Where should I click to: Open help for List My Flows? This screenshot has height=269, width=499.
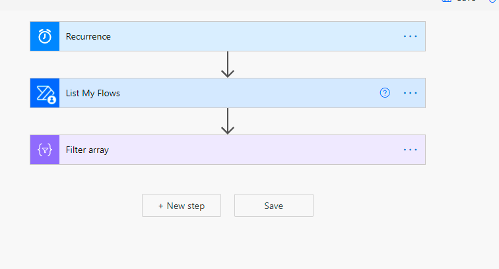coord(385,93)
